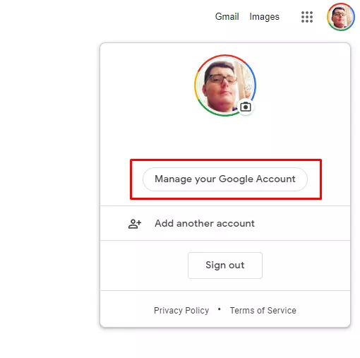View Terms of Service in the popup footer

263,311
